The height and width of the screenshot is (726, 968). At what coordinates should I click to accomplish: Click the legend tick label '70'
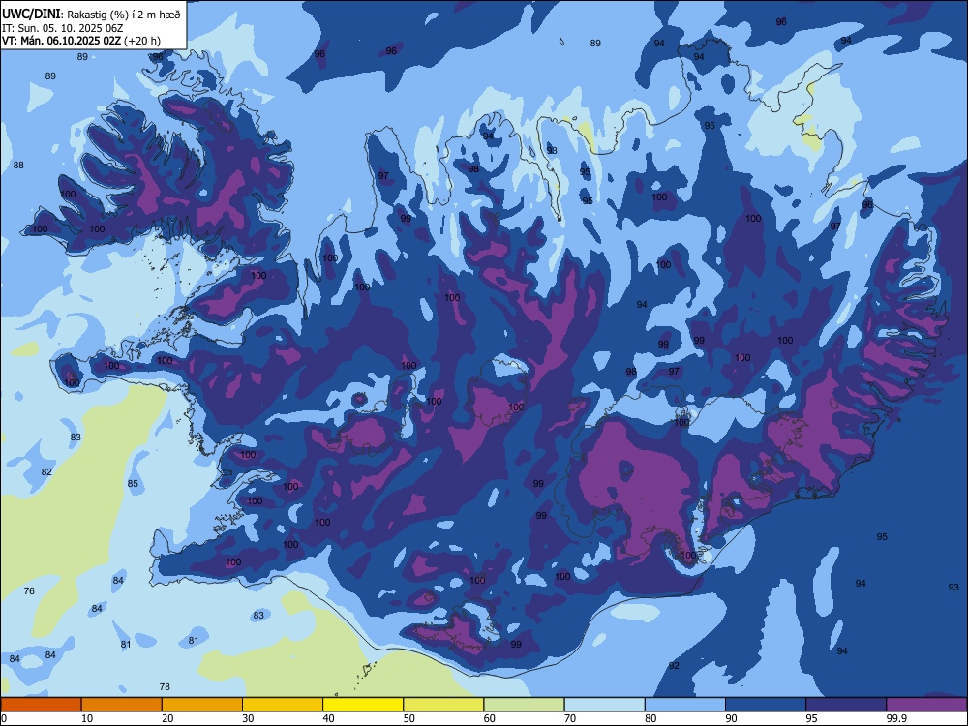pos(570,718)
